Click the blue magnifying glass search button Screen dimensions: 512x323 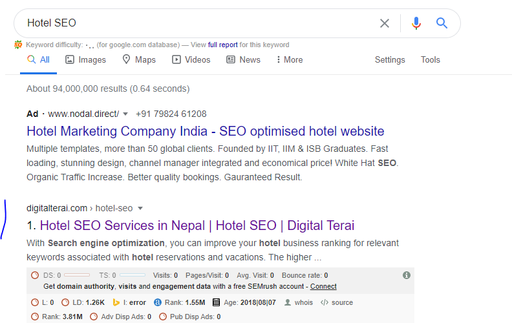(442, 23)
